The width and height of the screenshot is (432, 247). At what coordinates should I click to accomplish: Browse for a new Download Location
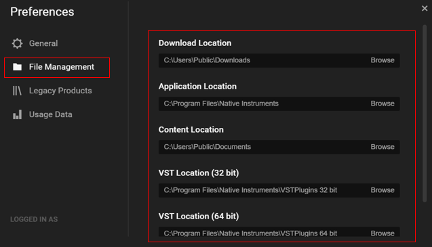pyautogui.click(x=382, y=60)
